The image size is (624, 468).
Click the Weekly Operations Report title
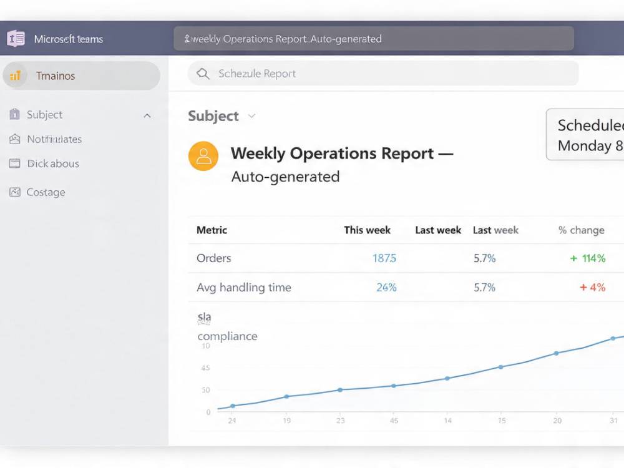[342, 154]
